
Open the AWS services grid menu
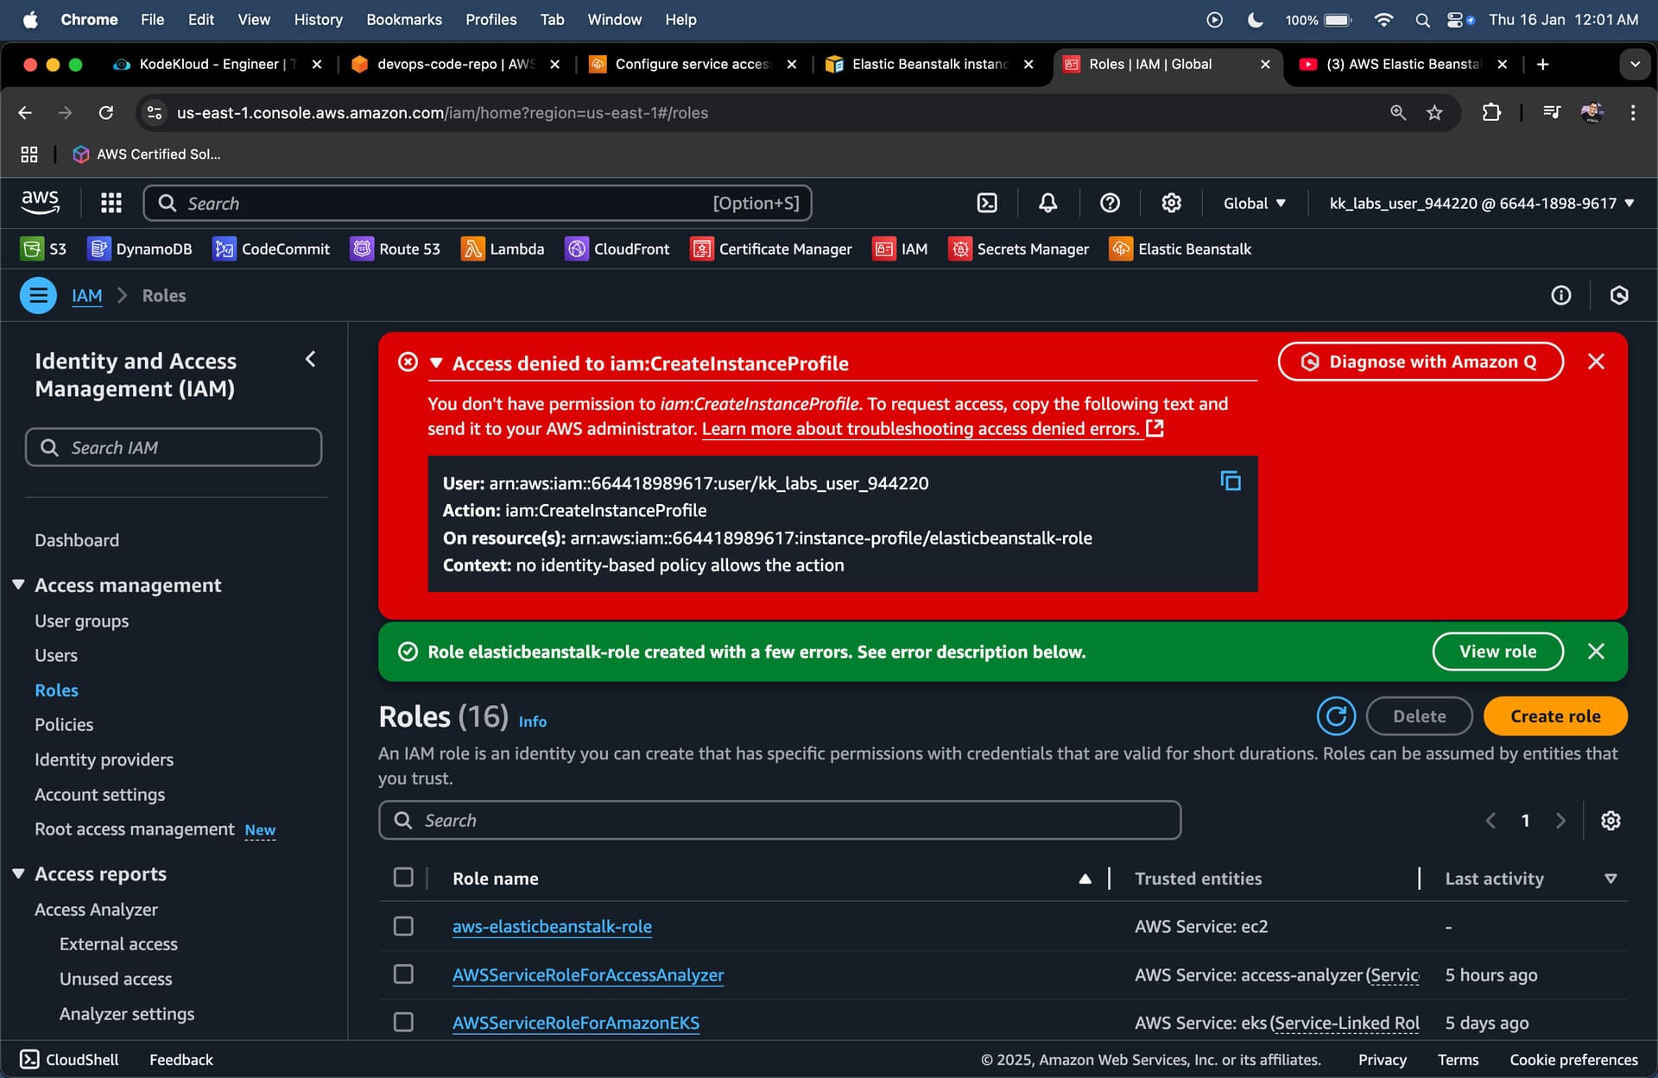point(111,204)
